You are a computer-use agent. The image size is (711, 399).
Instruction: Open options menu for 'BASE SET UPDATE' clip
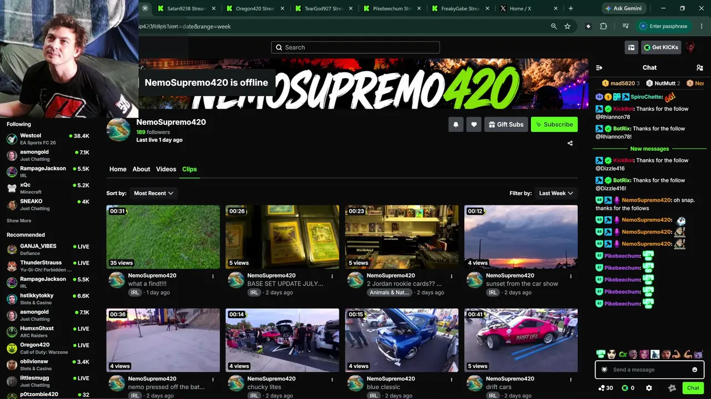click(332, 276)
